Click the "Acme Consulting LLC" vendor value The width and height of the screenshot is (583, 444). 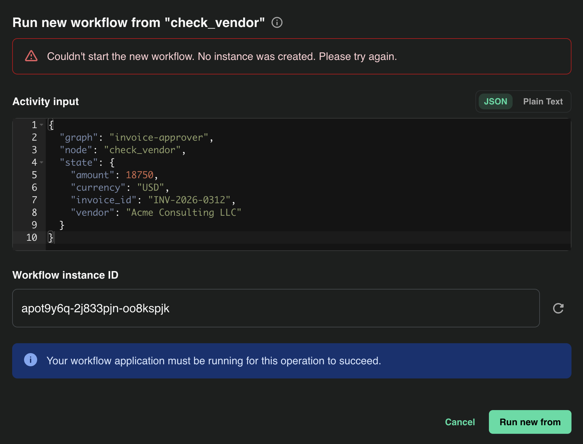click(184, 212)
